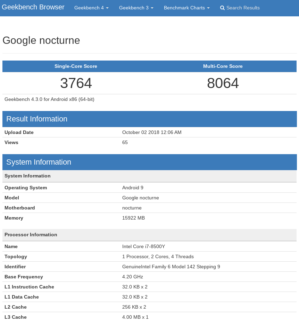Click the blue System Information section header

click(149, 162)
